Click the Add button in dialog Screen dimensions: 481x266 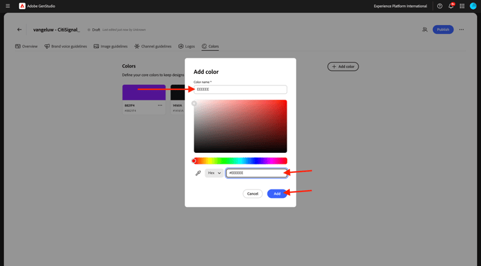click(277, 193)
